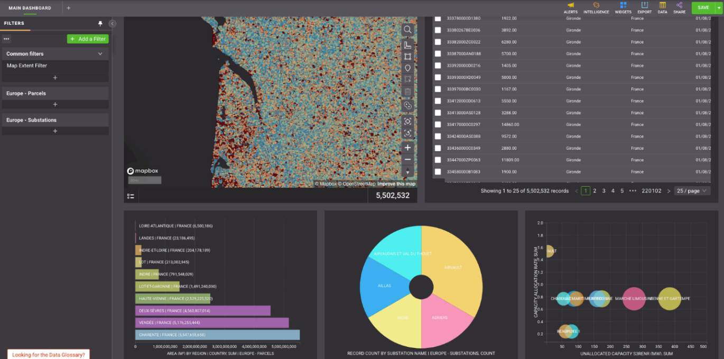The image size is (724, 359).
Task: Open the Data Glossary link
Action: 49,355
